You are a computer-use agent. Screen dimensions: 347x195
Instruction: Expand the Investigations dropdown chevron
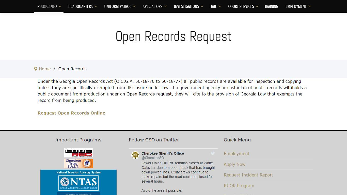click(202, 7)
